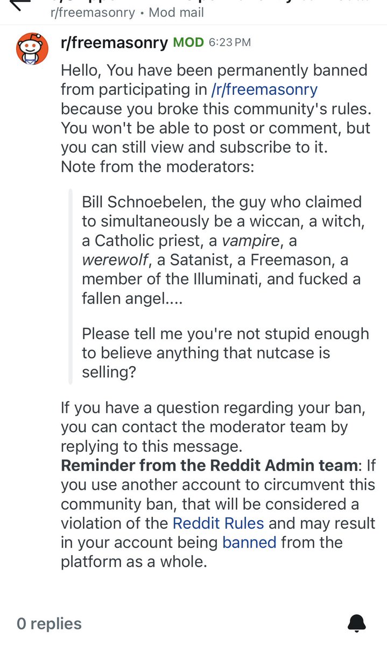Tap the "Note from the moderators:" line
This screenshot has width=387, height=646.
157,166
